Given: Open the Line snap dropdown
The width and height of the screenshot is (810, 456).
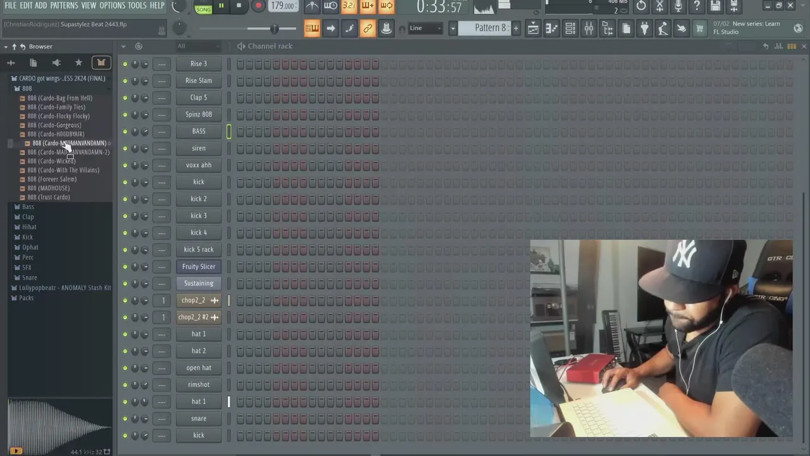Looking at the screenshot, I should point(425,28).
